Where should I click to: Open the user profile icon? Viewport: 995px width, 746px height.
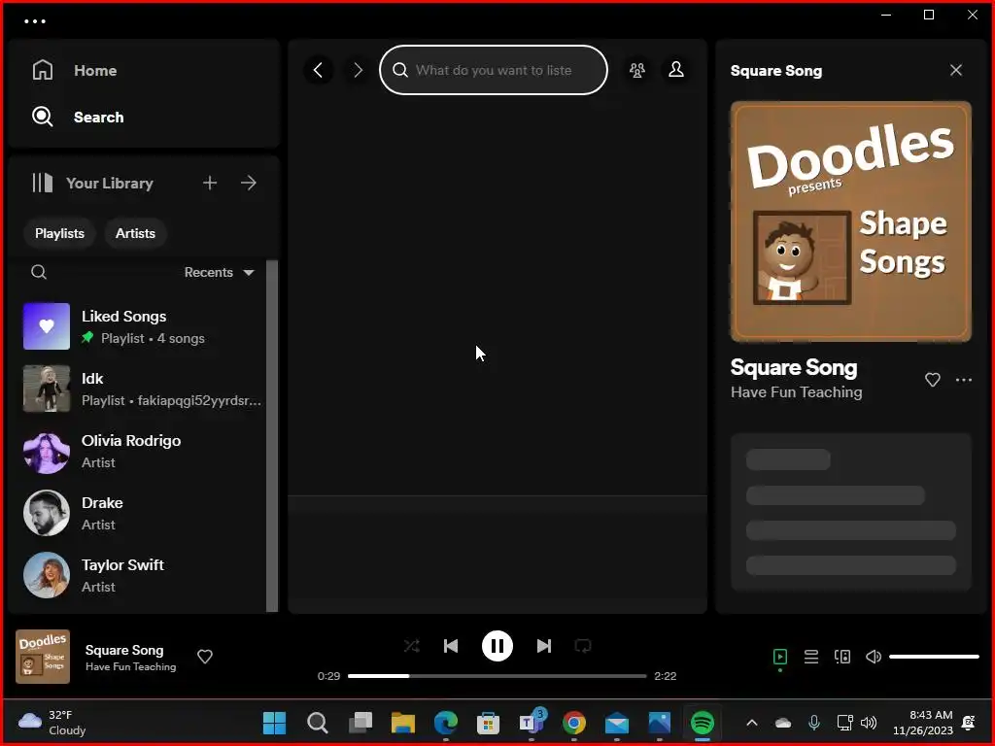(x=676, y=70)
